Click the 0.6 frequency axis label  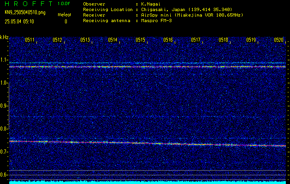pos(4,175)
